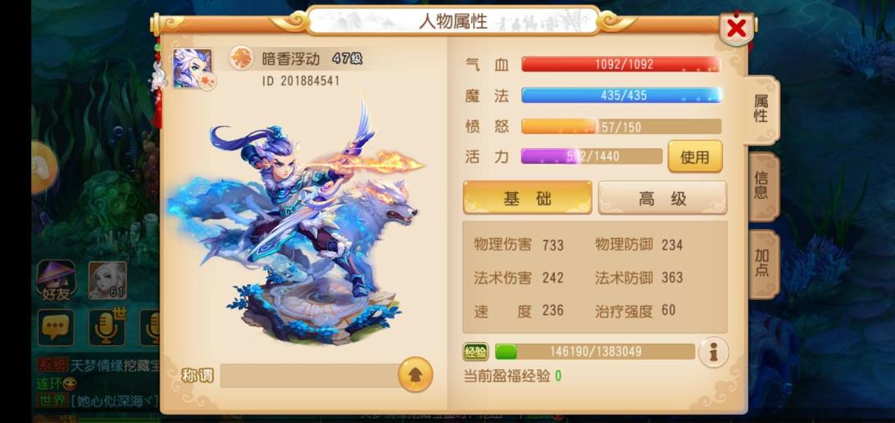Click the 称谓 title input field

tap(309, 375)
